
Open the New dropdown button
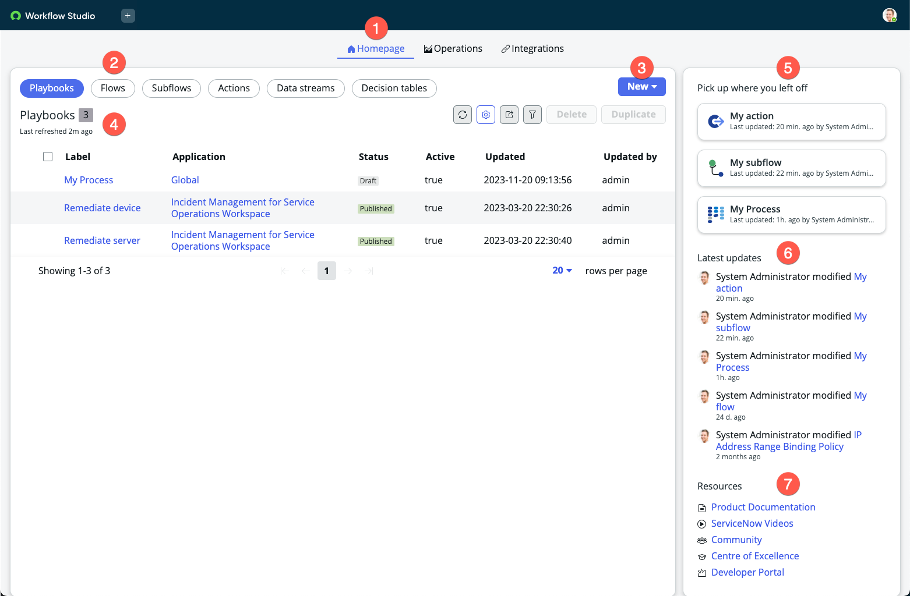(x=642, y=87)
